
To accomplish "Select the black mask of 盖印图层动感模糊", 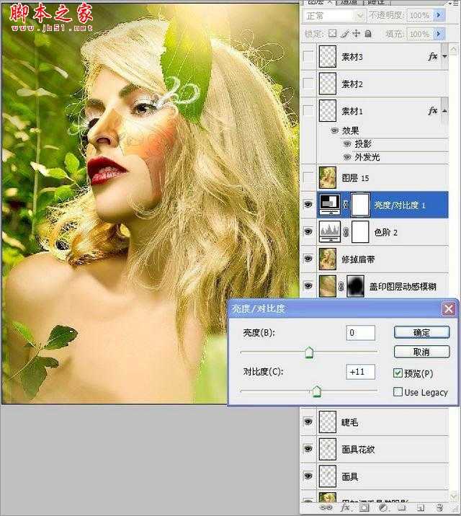I will coord(355,286).
